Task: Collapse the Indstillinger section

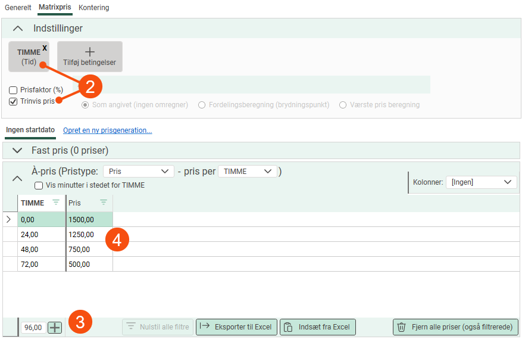Action: (x=18, y=29)
